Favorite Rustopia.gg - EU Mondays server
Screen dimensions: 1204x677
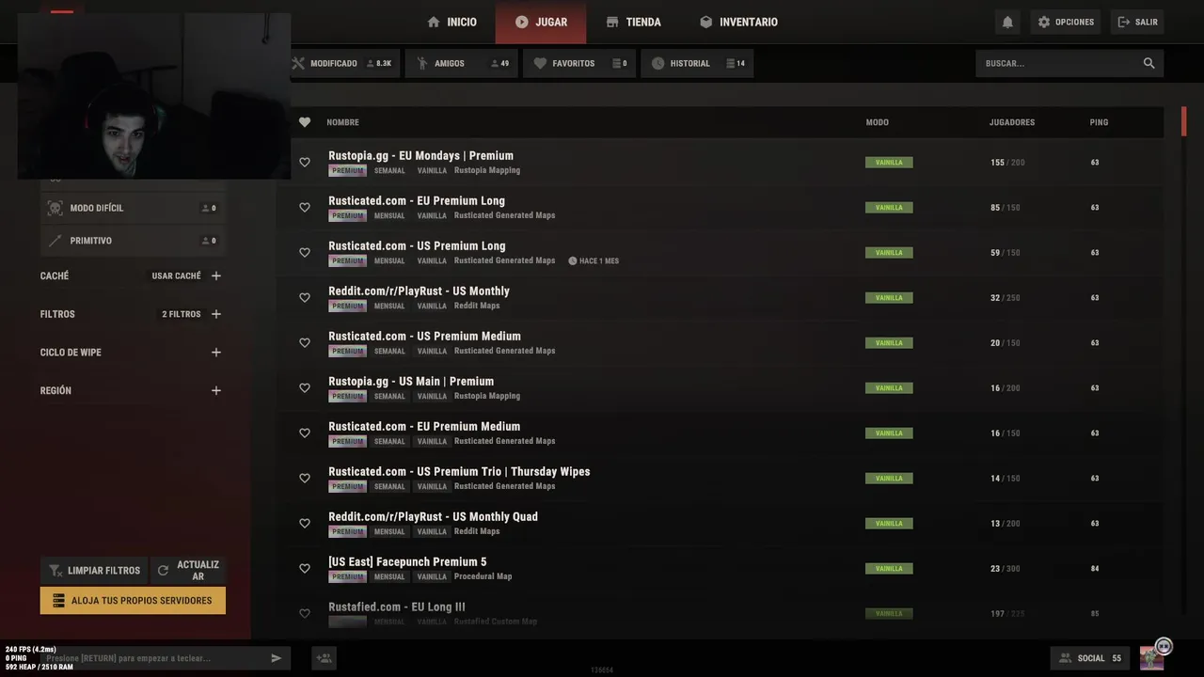pos(305,163)
